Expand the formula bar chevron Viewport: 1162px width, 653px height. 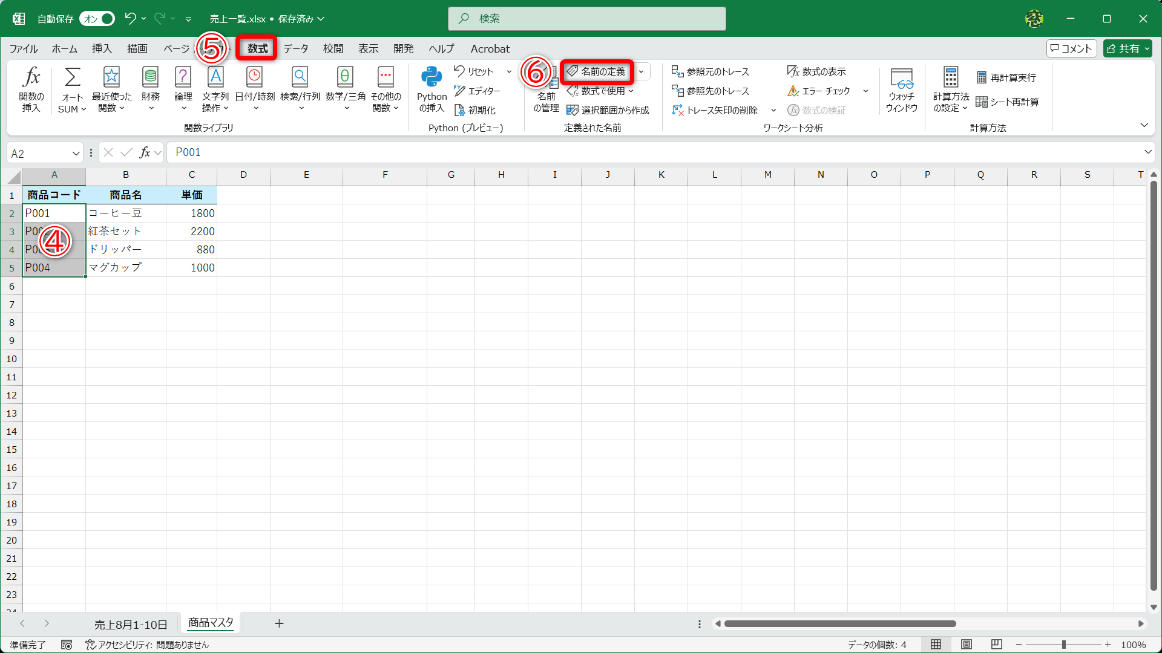(1147, 152)
